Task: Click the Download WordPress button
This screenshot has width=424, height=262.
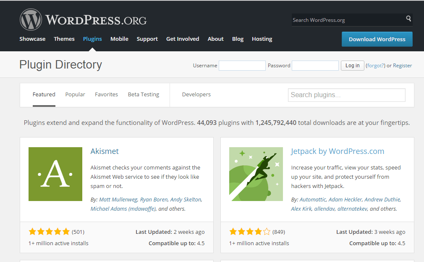Action: click(x=377, y=39)
